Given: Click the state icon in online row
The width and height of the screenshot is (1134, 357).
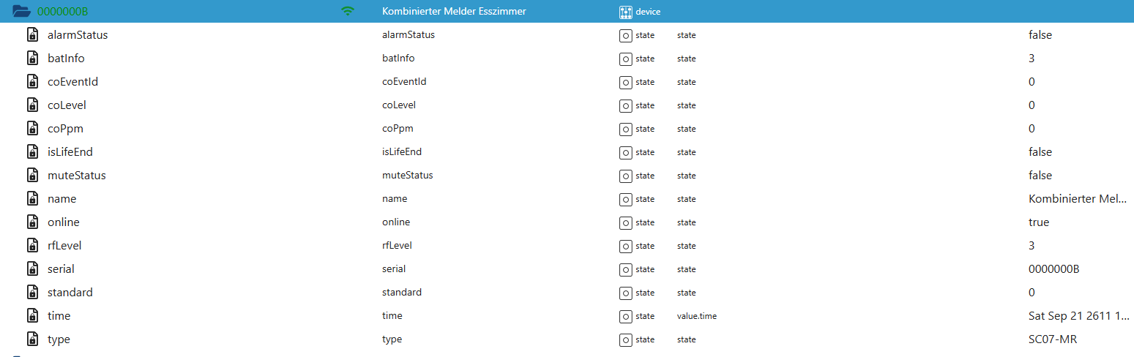Looking at the screenshot, I should click(x=625, y=222).
